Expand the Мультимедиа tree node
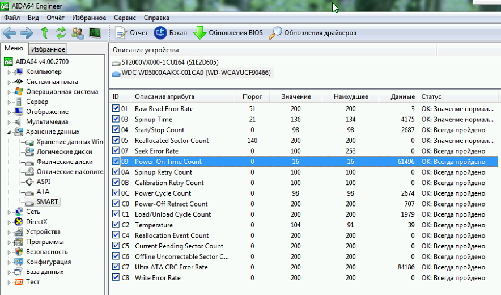 pos(9,122)
